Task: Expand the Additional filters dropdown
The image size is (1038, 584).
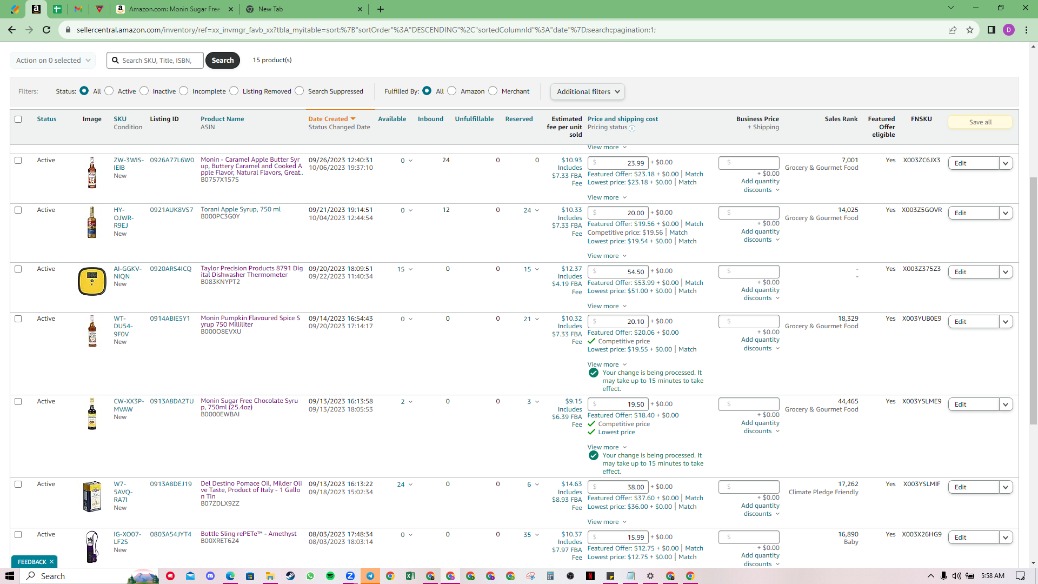Action: coord(588,92)
